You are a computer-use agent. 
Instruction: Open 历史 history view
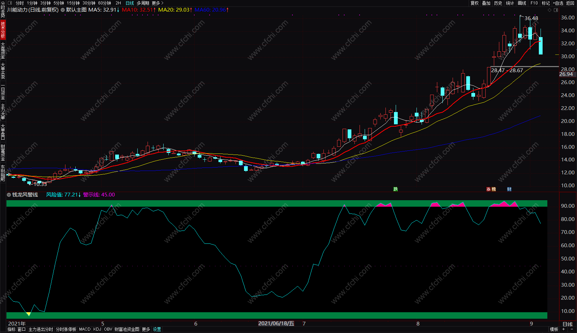tap(498, 3)
